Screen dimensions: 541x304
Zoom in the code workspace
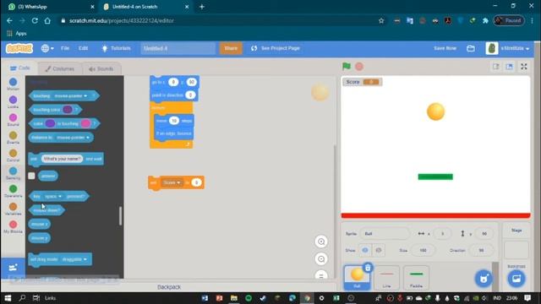tap(321, 242)
